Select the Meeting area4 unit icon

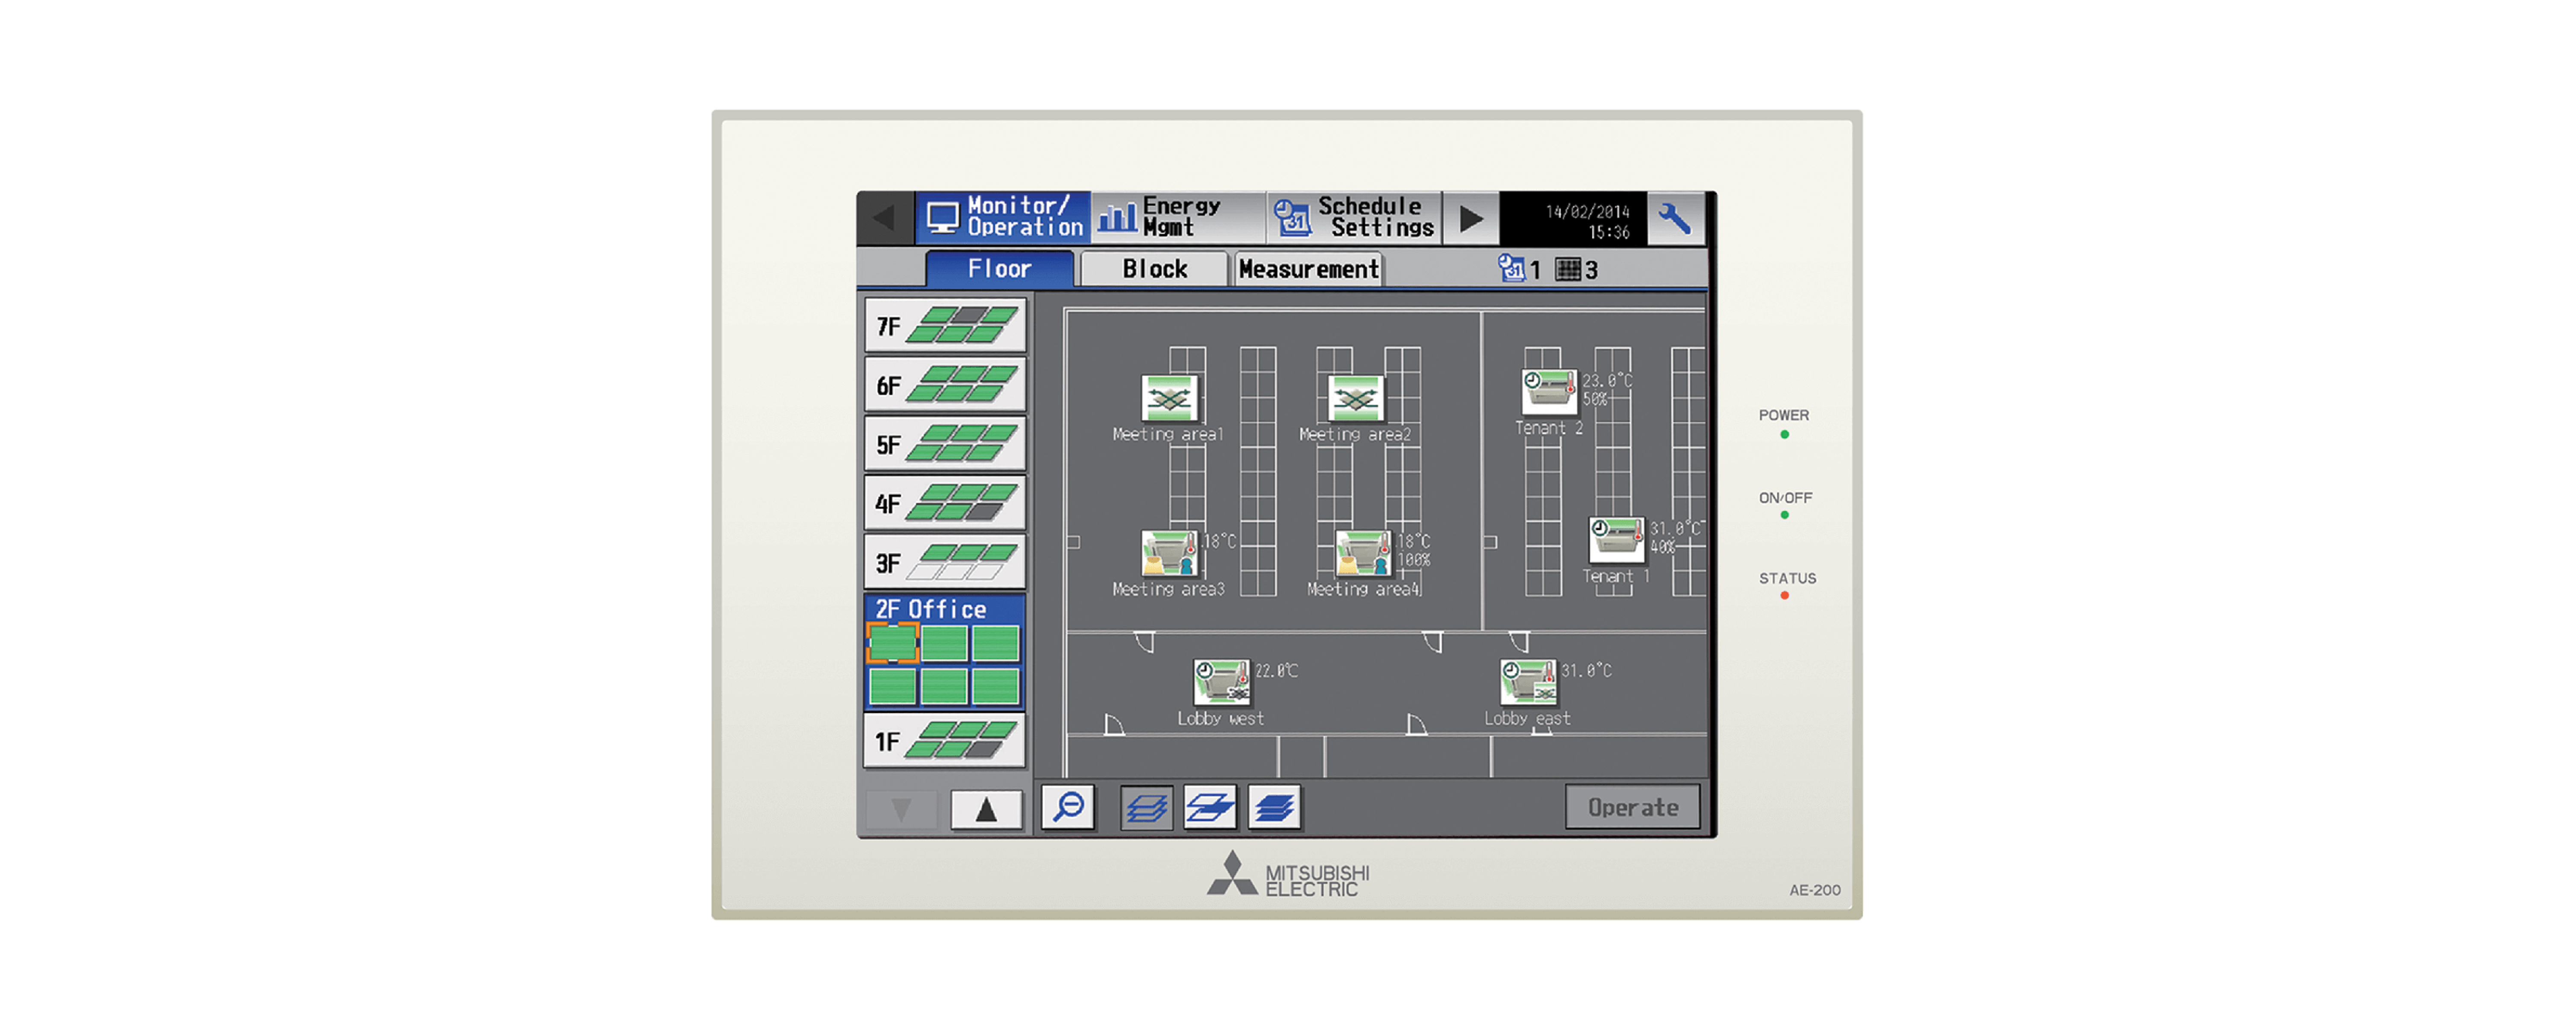(1364, 553)
